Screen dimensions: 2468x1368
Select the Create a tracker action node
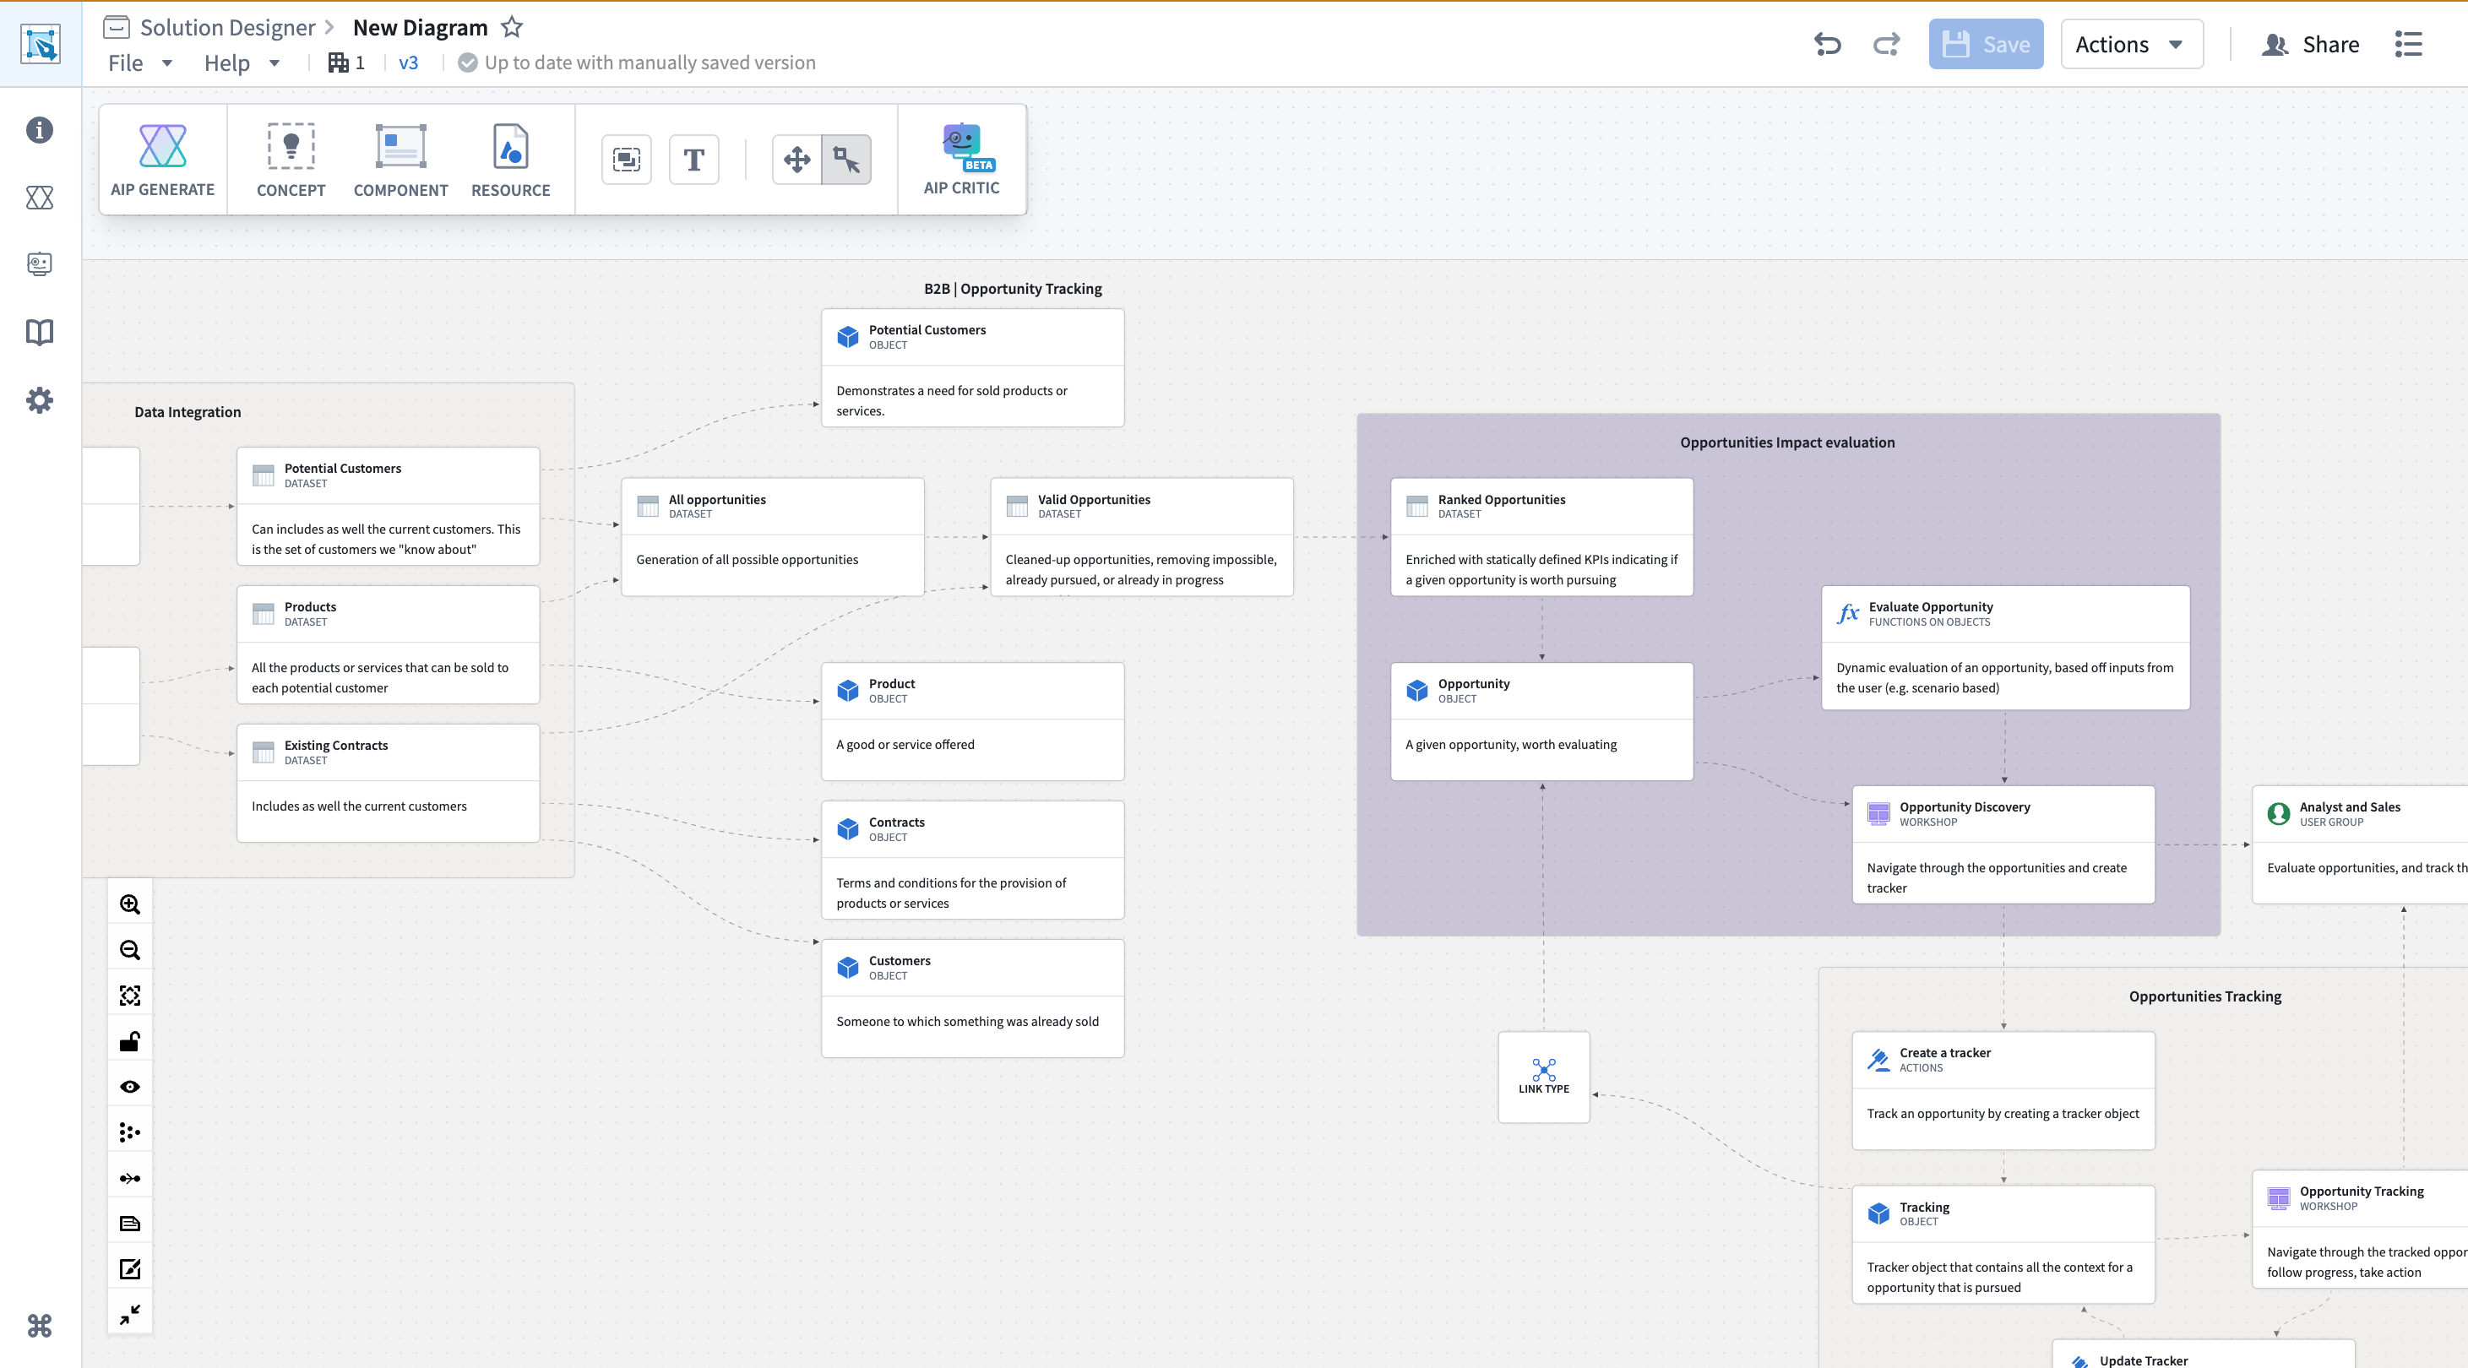[2003, 1090]
